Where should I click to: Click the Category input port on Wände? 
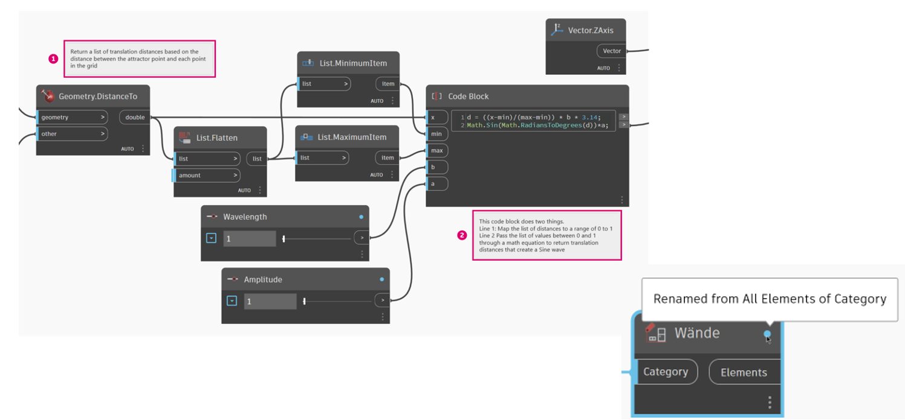point(665,372)
